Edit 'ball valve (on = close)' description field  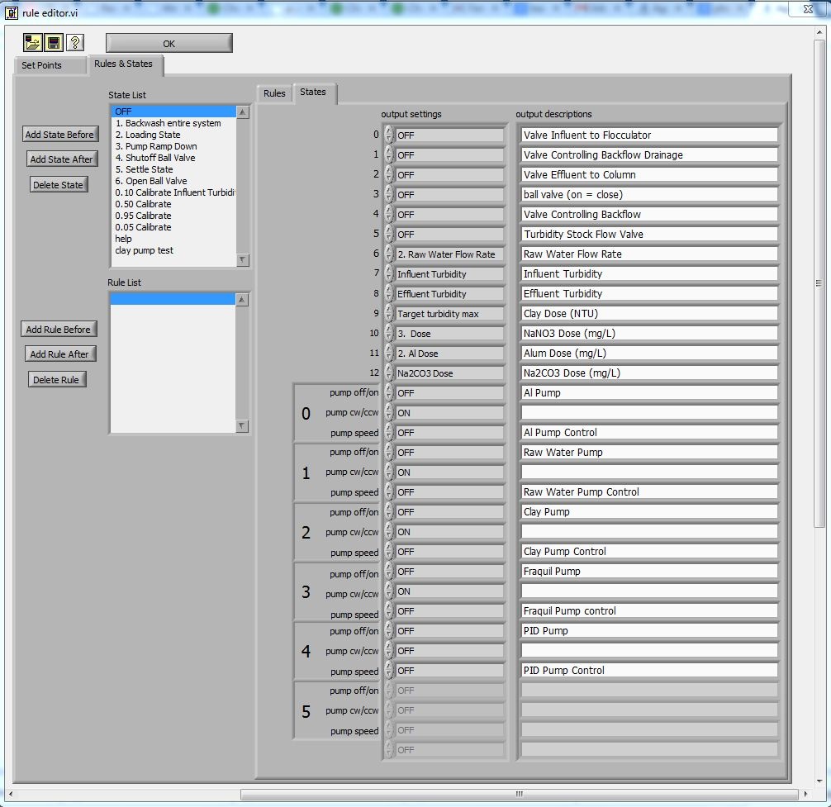649,194
